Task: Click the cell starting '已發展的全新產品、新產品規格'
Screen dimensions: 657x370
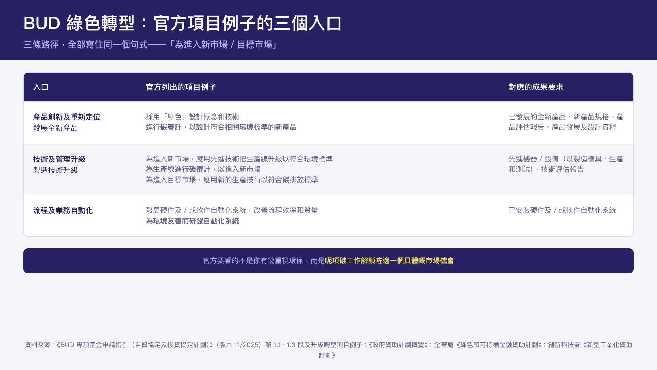Action: 566,122
